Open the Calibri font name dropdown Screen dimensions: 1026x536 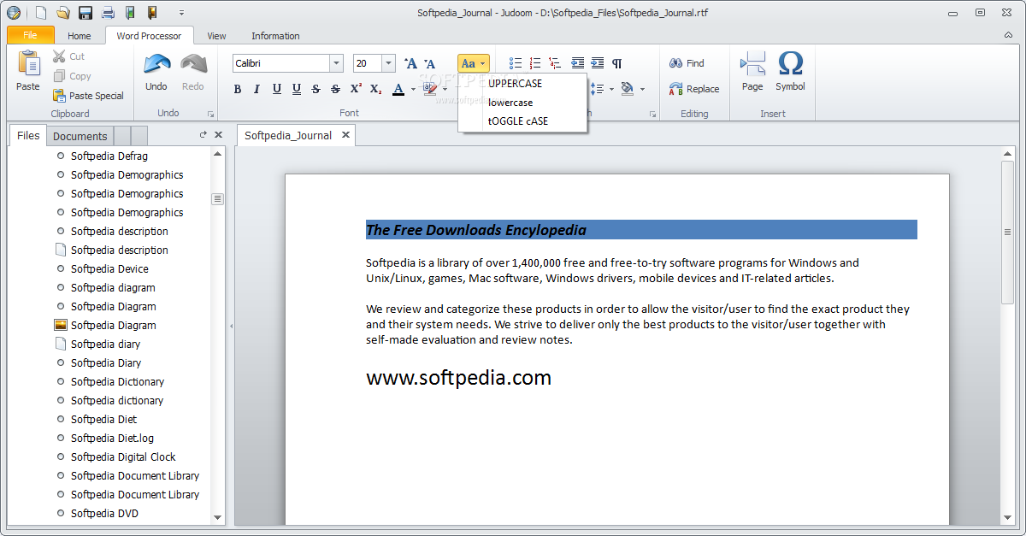click(x=337, y=63)
